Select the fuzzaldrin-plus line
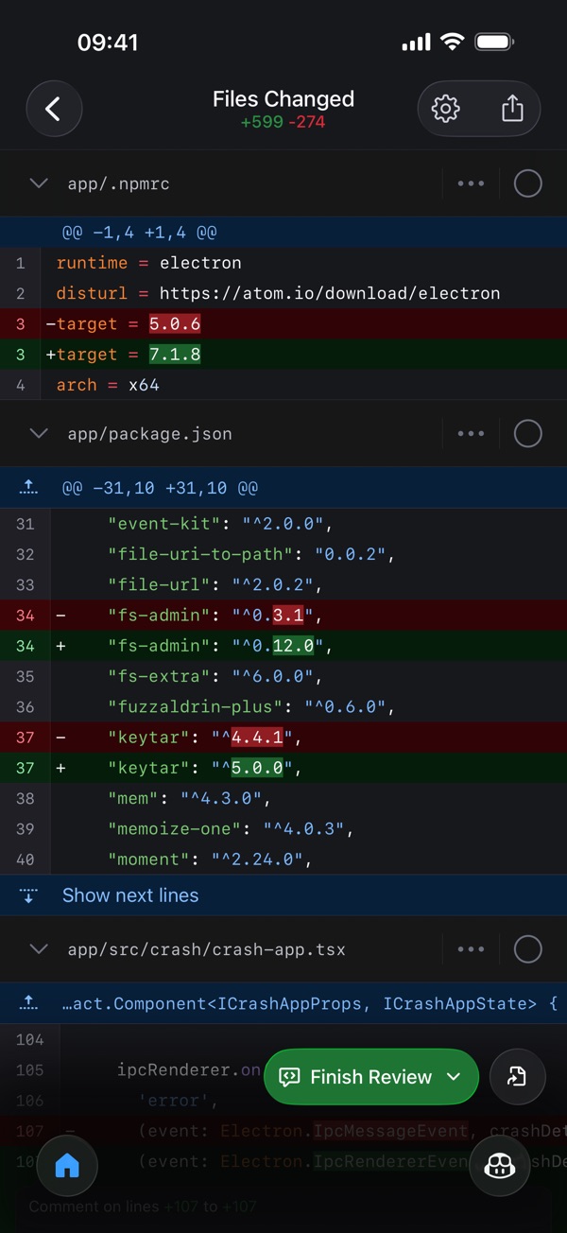 coord(283,706)
